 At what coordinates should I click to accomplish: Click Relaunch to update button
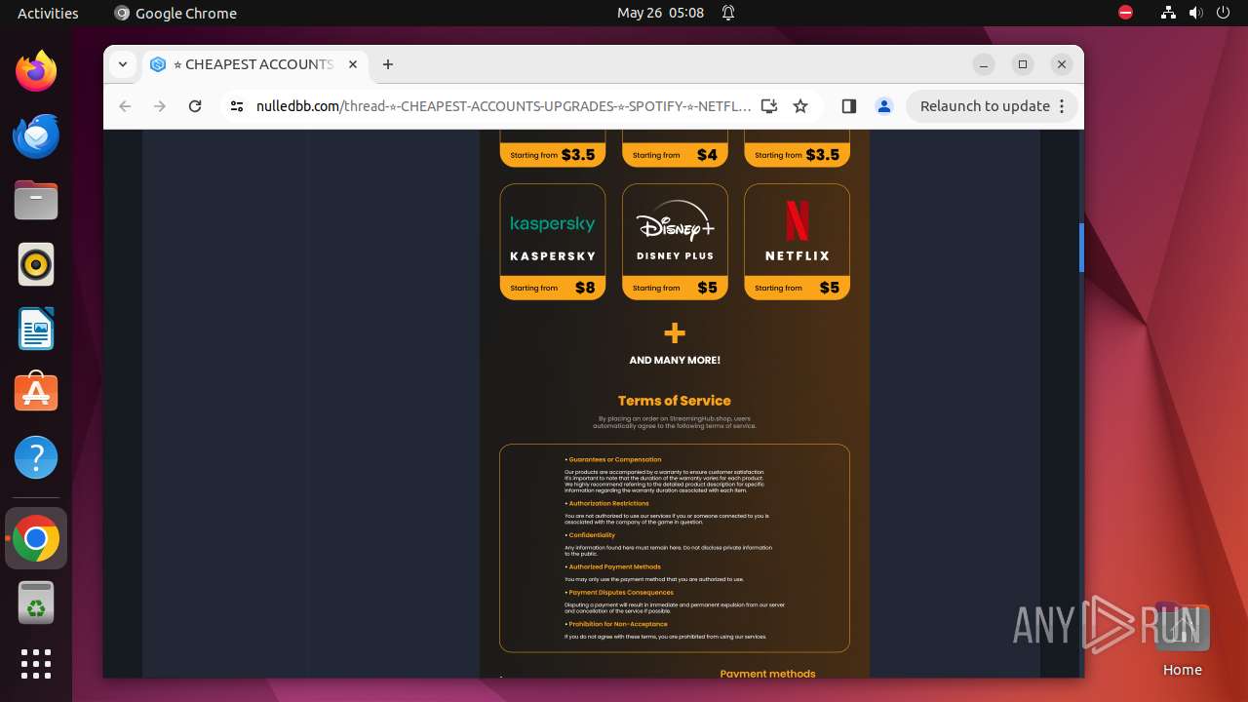[x=992, y=106]
